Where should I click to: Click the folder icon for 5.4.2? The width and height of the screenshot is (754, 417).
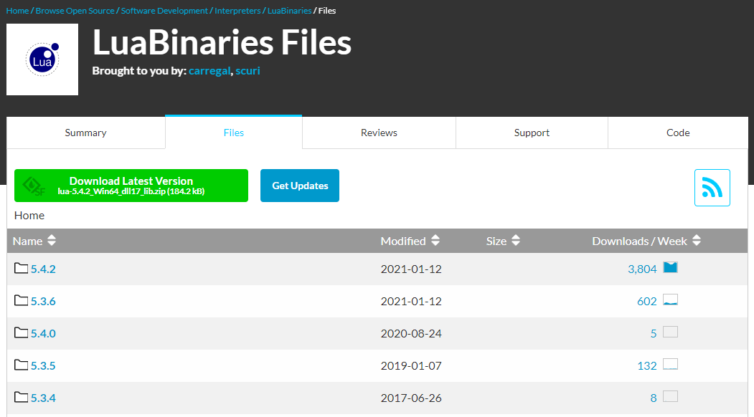[x=21, y=268]
